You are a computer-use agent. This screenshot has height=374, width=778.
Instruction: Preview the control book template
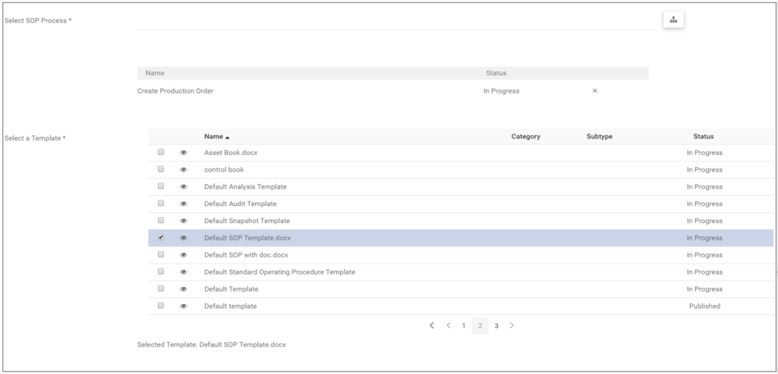184,170
